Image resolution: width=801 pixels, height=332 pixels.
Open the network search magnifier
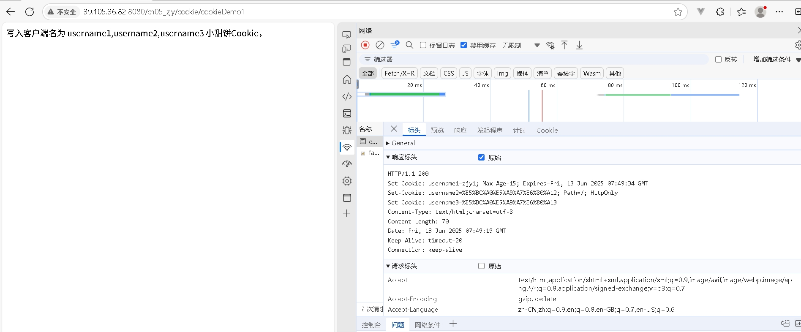pyautogui.click(x=409, y=45)
